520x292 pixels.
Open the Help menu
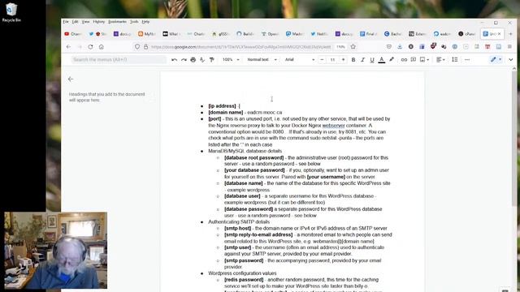click(x=145, y=22)
